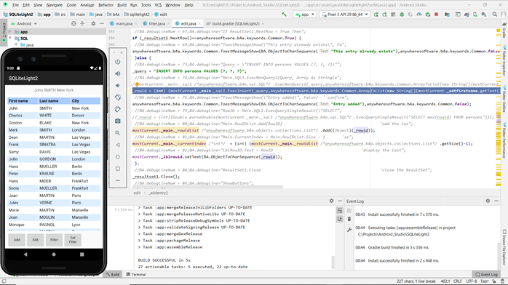Collapse the Project panel with minus icon
The height and width of the screenshot is (285, 508).
click(102, 23)
